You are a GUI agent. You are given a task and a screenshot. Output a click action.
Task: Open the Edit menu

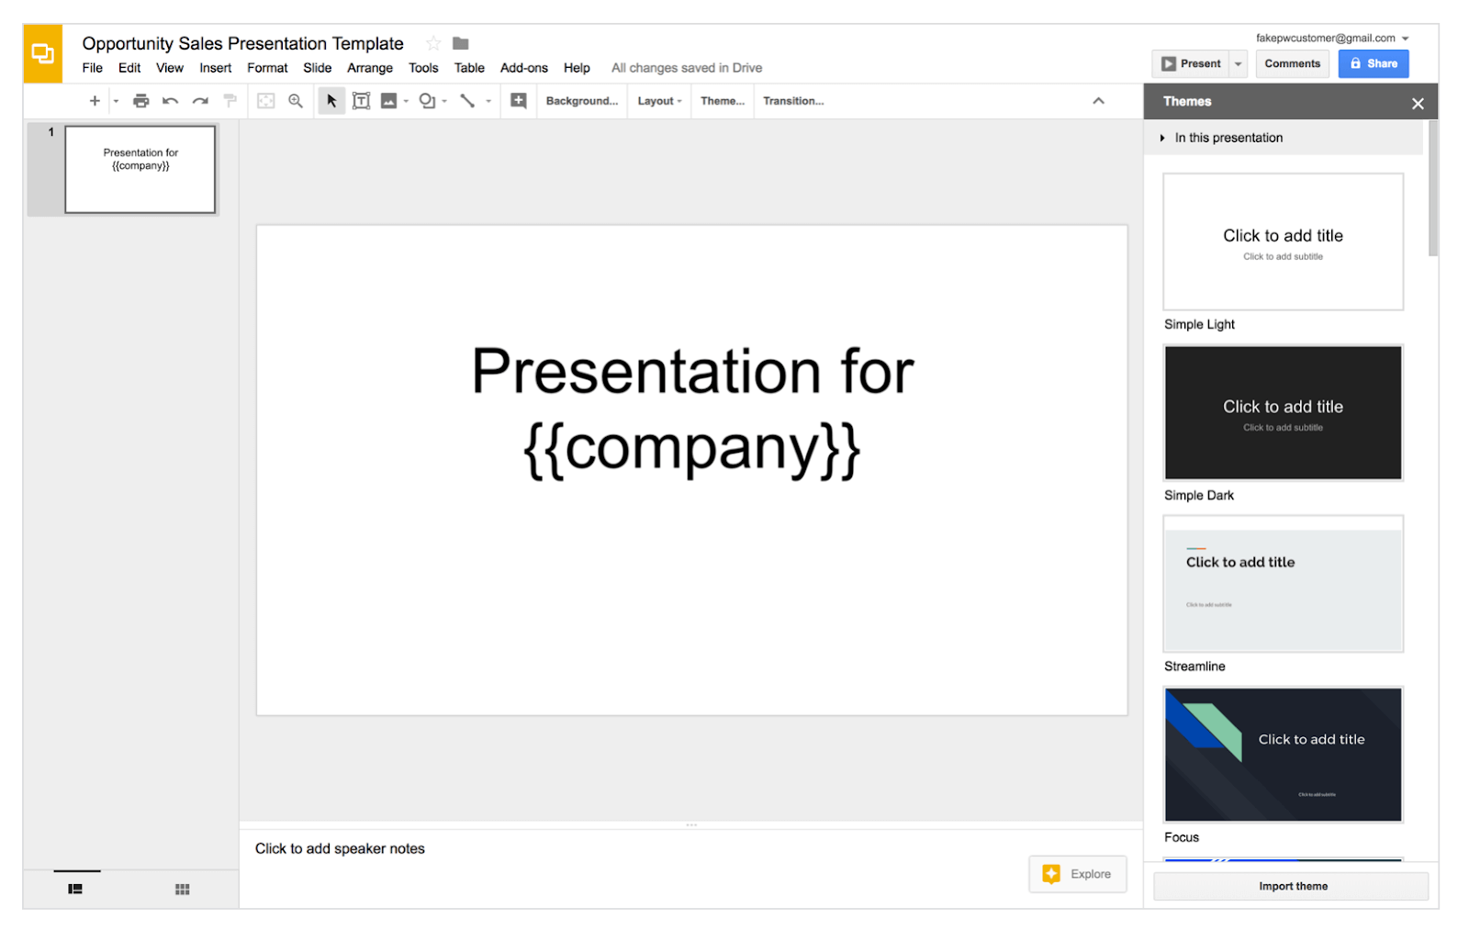(x=129, y=68)
